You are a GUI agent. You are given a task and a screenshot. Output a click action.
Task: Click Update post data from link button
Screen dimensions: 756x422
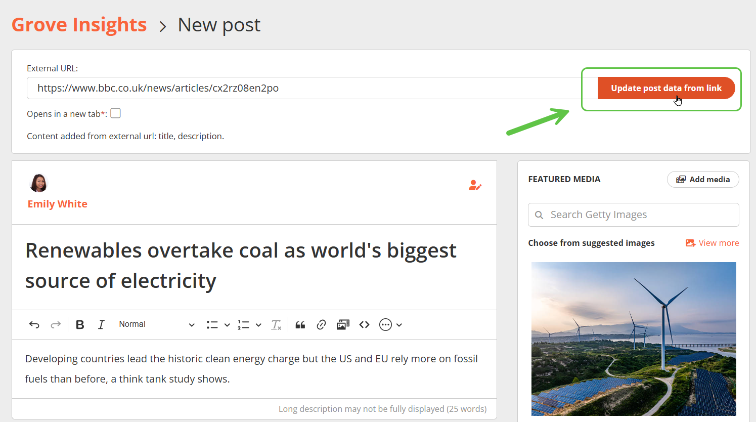[x=666, y=88]
